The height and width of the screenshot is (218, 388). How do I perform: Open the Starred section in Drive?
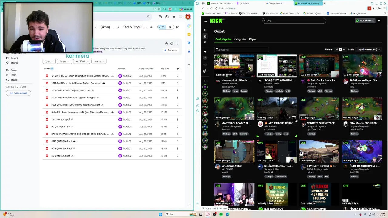15,63
